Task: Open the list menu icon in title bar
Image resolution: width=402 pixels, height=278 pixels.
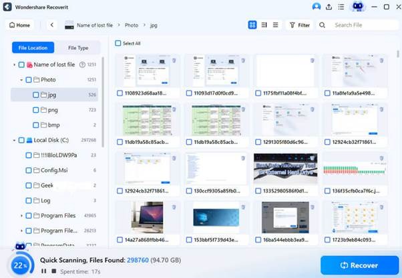Action: [x=341, y=7]
